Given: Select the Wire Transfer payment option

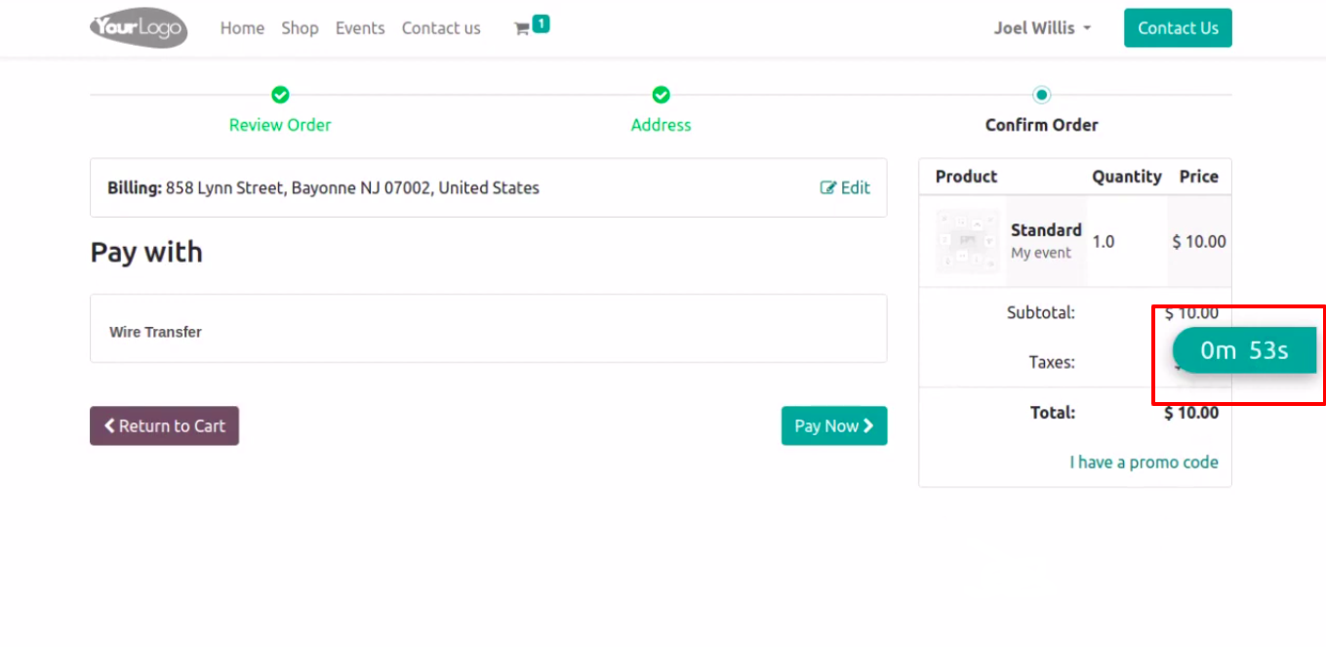Looking at the screenshot, I should pos(488,329).
